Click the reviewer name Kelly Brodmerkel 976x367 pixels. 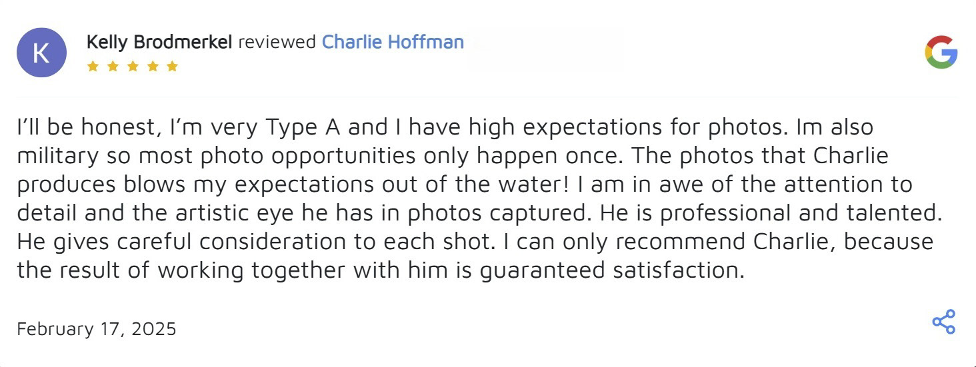pos(159,42)
